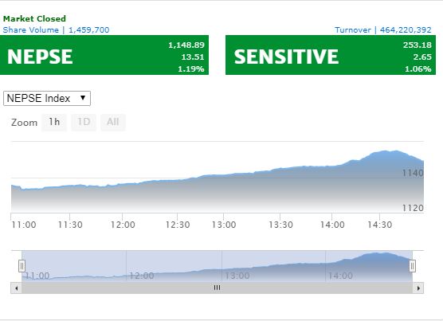Open the NEPSE Index dropdown
The image size is (443, 321).
47,98
